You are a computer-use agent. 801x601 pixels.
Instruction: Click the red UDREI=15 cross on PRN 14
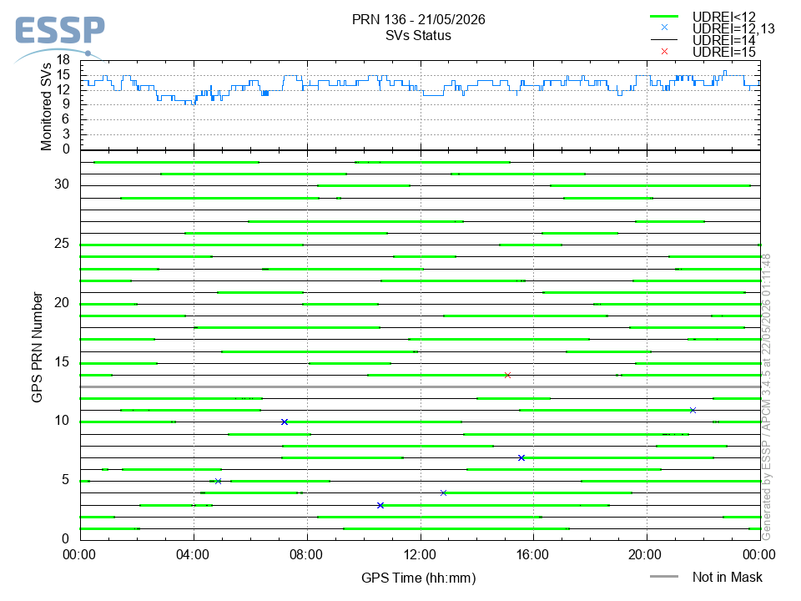(507, 375)
